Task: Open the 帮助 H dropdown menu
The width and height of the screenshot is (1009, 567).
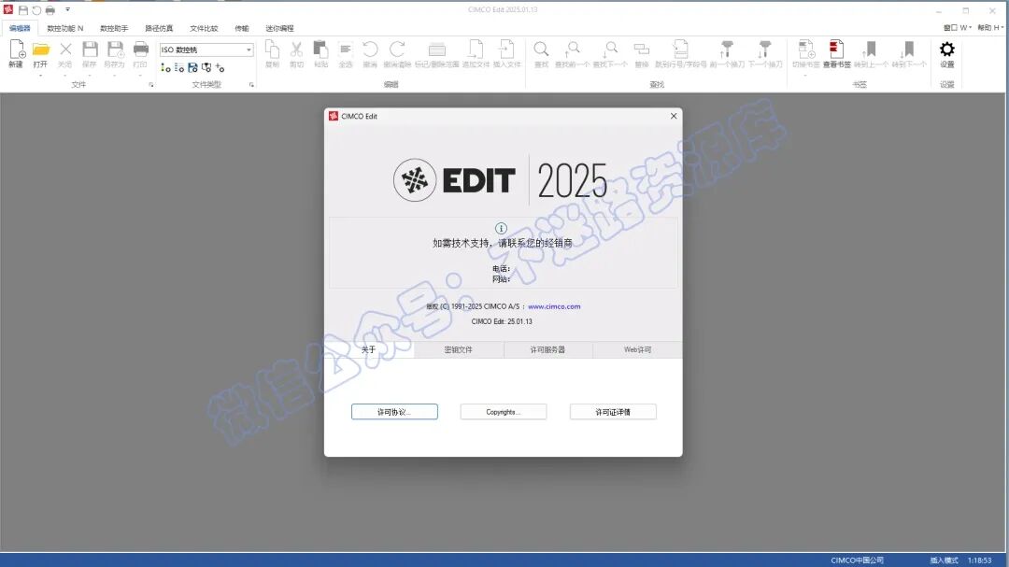Action: coord(990,28)
